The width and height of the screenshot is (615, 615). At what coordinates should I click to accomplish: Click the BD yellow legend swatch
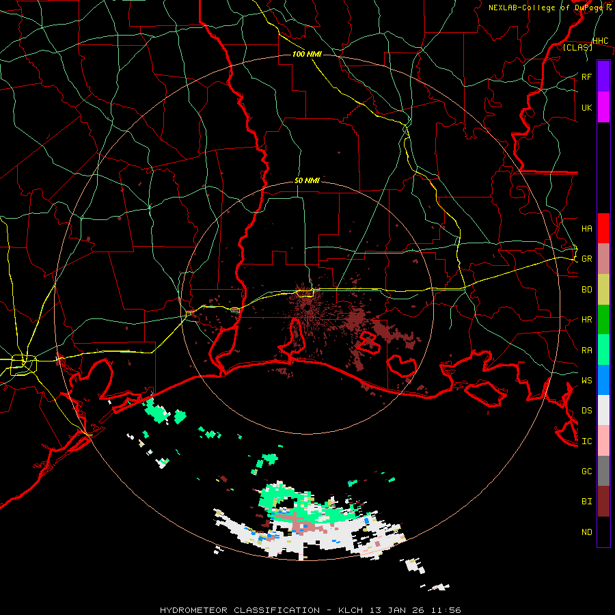[x=603, y=289]
